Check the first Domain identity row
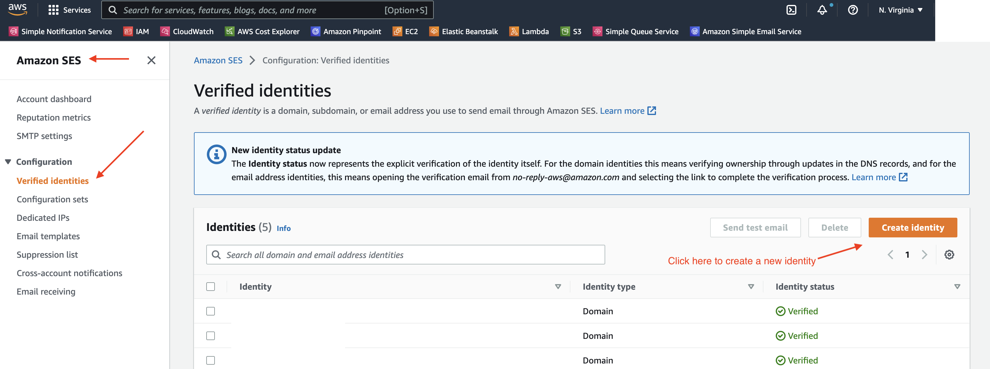The height and width of the screenshot is (369, 990). click(x=210, y=311)
